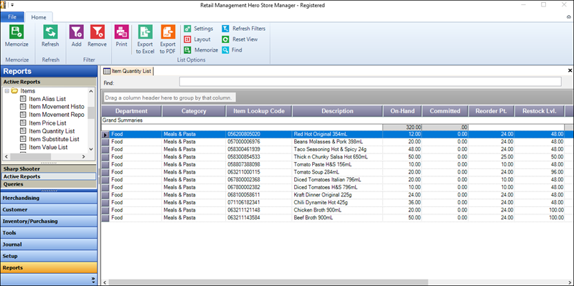Sort by Department column header

point(131,111)
